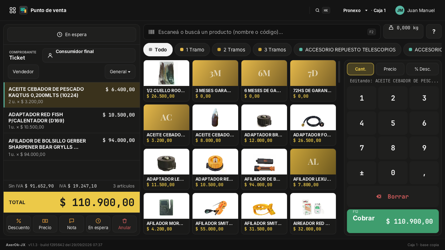Click the Descuento percent icon
Image resolution: width=445 pixels, height=250 pixels.
[x=19, y=221]
